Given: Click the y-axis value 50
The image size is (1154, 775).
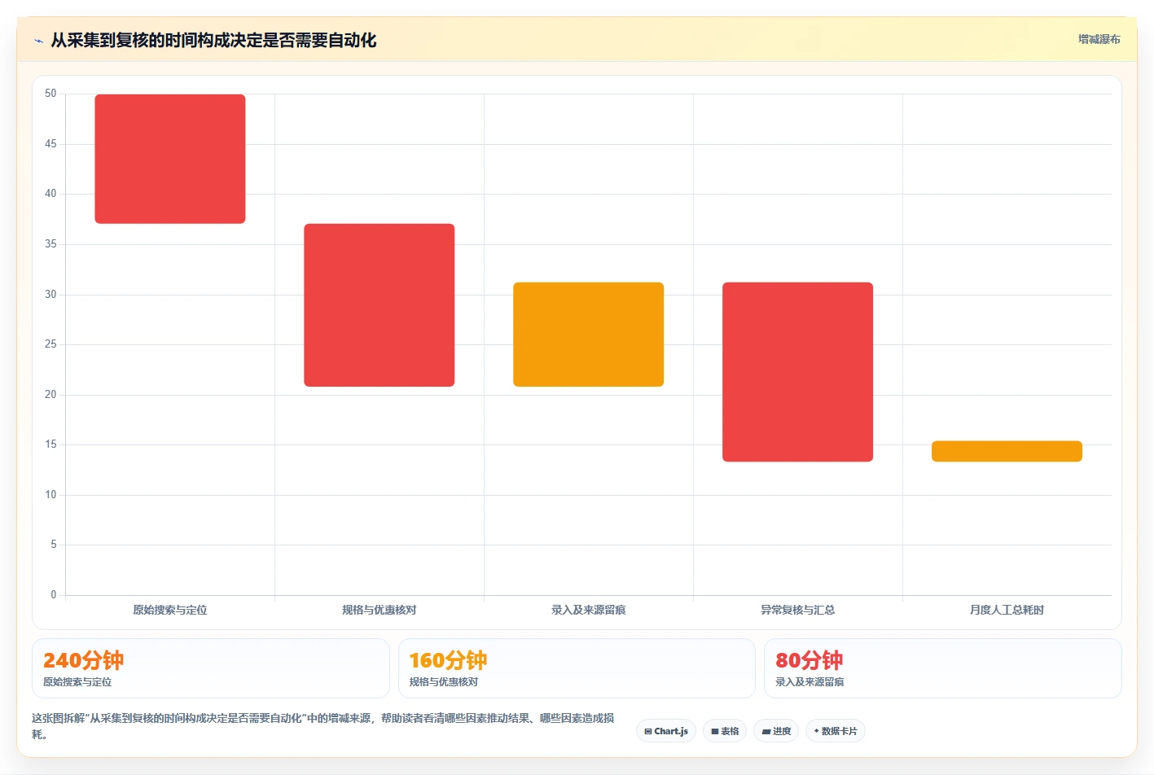Looking at the screenshot, I should point(50,94).
